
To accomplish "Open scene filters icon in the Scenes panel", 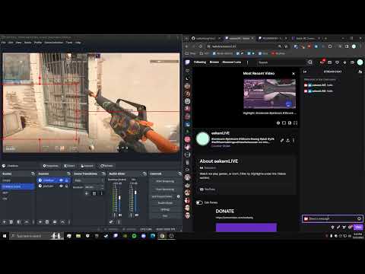I will pyautogui.click(x=19, y=222).
